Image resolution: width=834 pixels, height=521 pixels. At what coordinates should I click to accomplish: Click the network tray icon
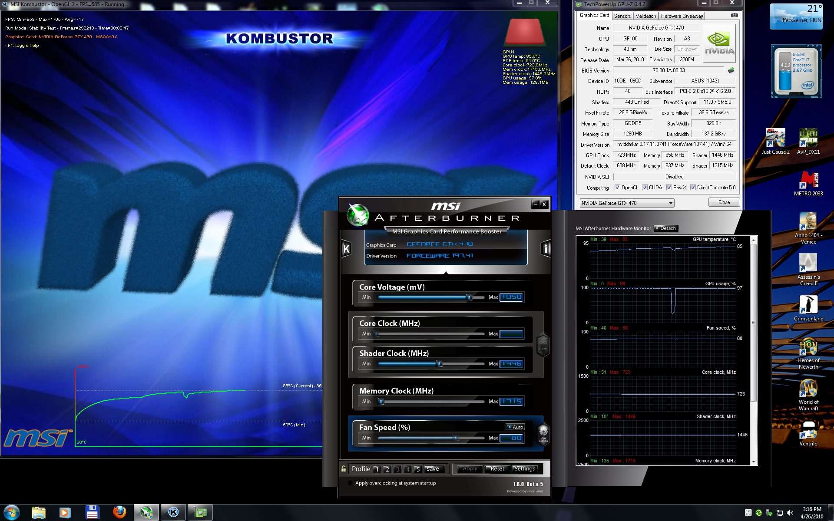coord(780,513)
